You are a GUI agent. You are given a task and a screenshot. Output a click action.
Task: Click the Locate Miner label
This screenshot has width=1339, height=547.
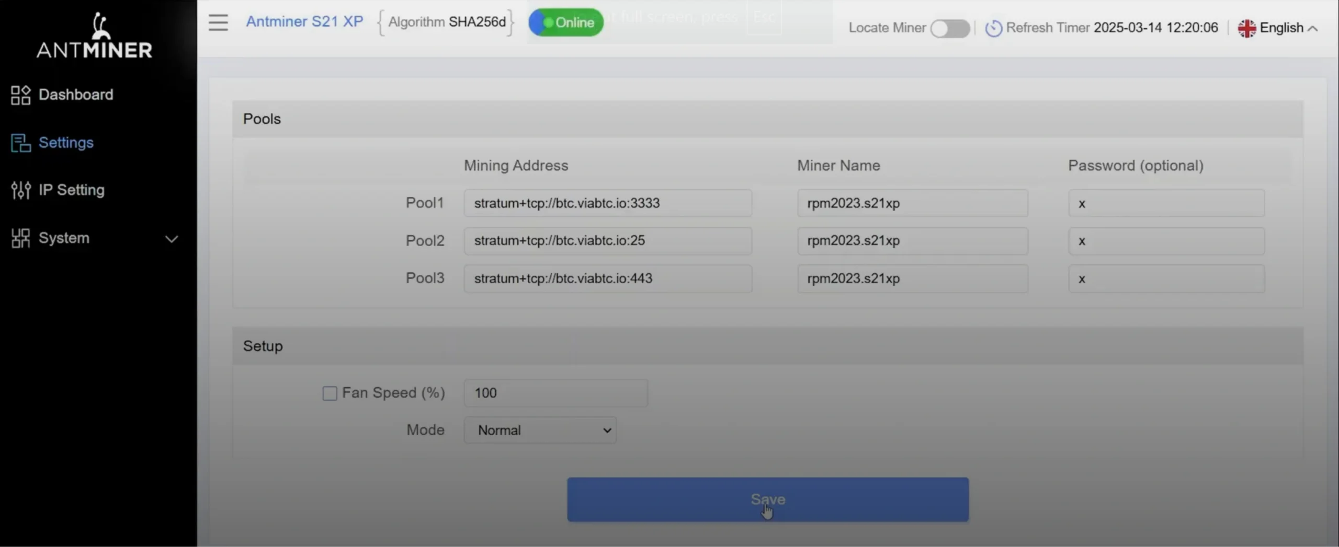pyautogui.click(x=887, y=28)
